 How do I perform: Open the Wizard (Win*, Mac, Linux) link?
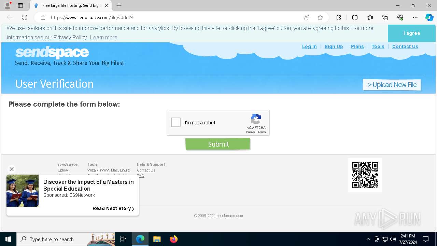click(x=109, y=170)
